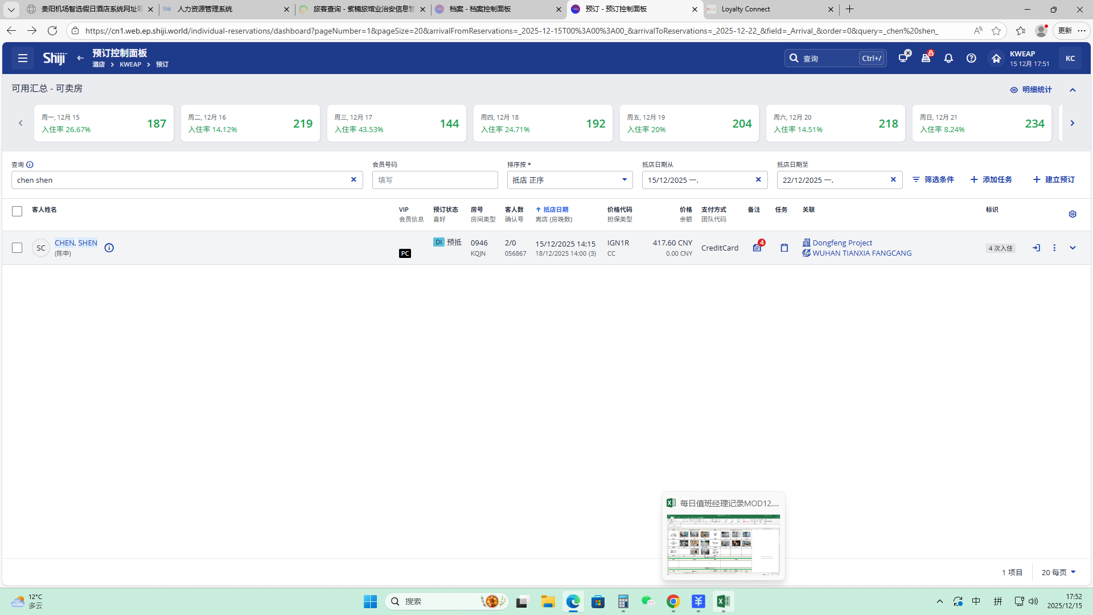1093x615 pixels.
Task: Check the CHEN, SHEN reservation row checkbox
Action: click(17, 248)
